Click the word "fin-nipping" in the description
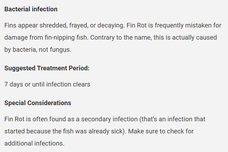 (58, 37)
